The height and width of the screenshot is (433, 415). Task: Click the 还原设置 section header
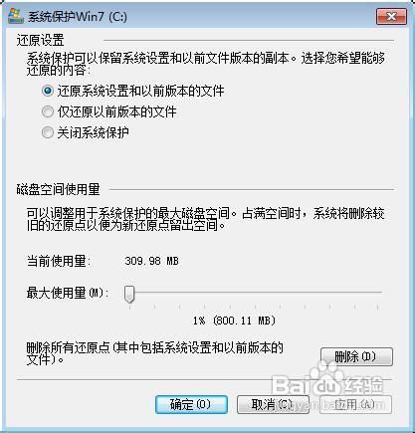(40, 41)
